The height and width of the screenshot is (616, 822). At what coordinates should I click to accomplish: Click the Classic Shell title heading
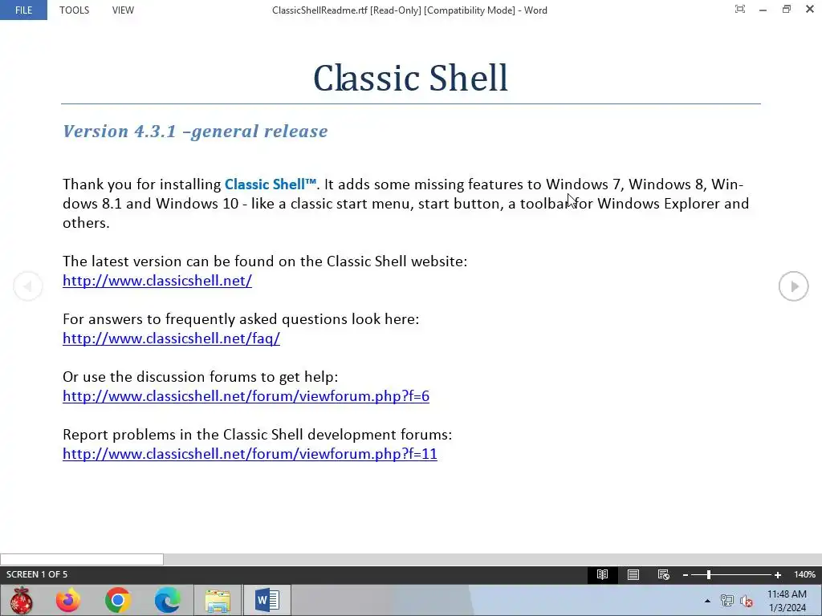(410, 78)
